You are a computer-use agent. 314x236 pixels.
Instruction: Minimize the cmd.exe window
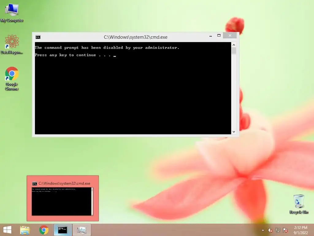[x=211, y=36]
